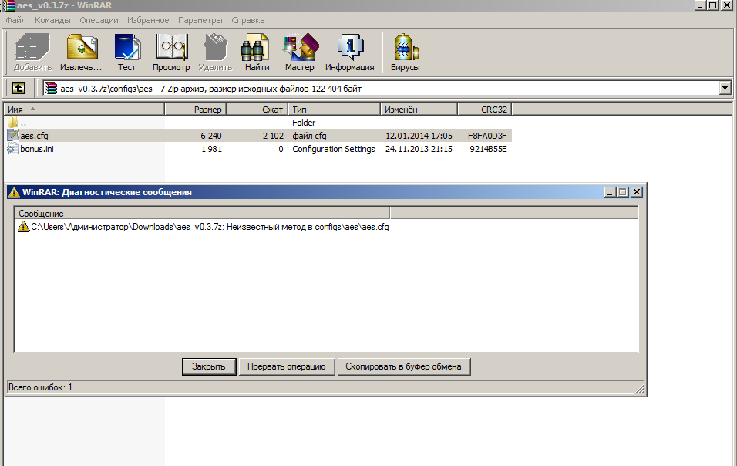Minimize the diagnostic messages dialog
This screenshot has width=737, height=466.
tap(610, 192)
